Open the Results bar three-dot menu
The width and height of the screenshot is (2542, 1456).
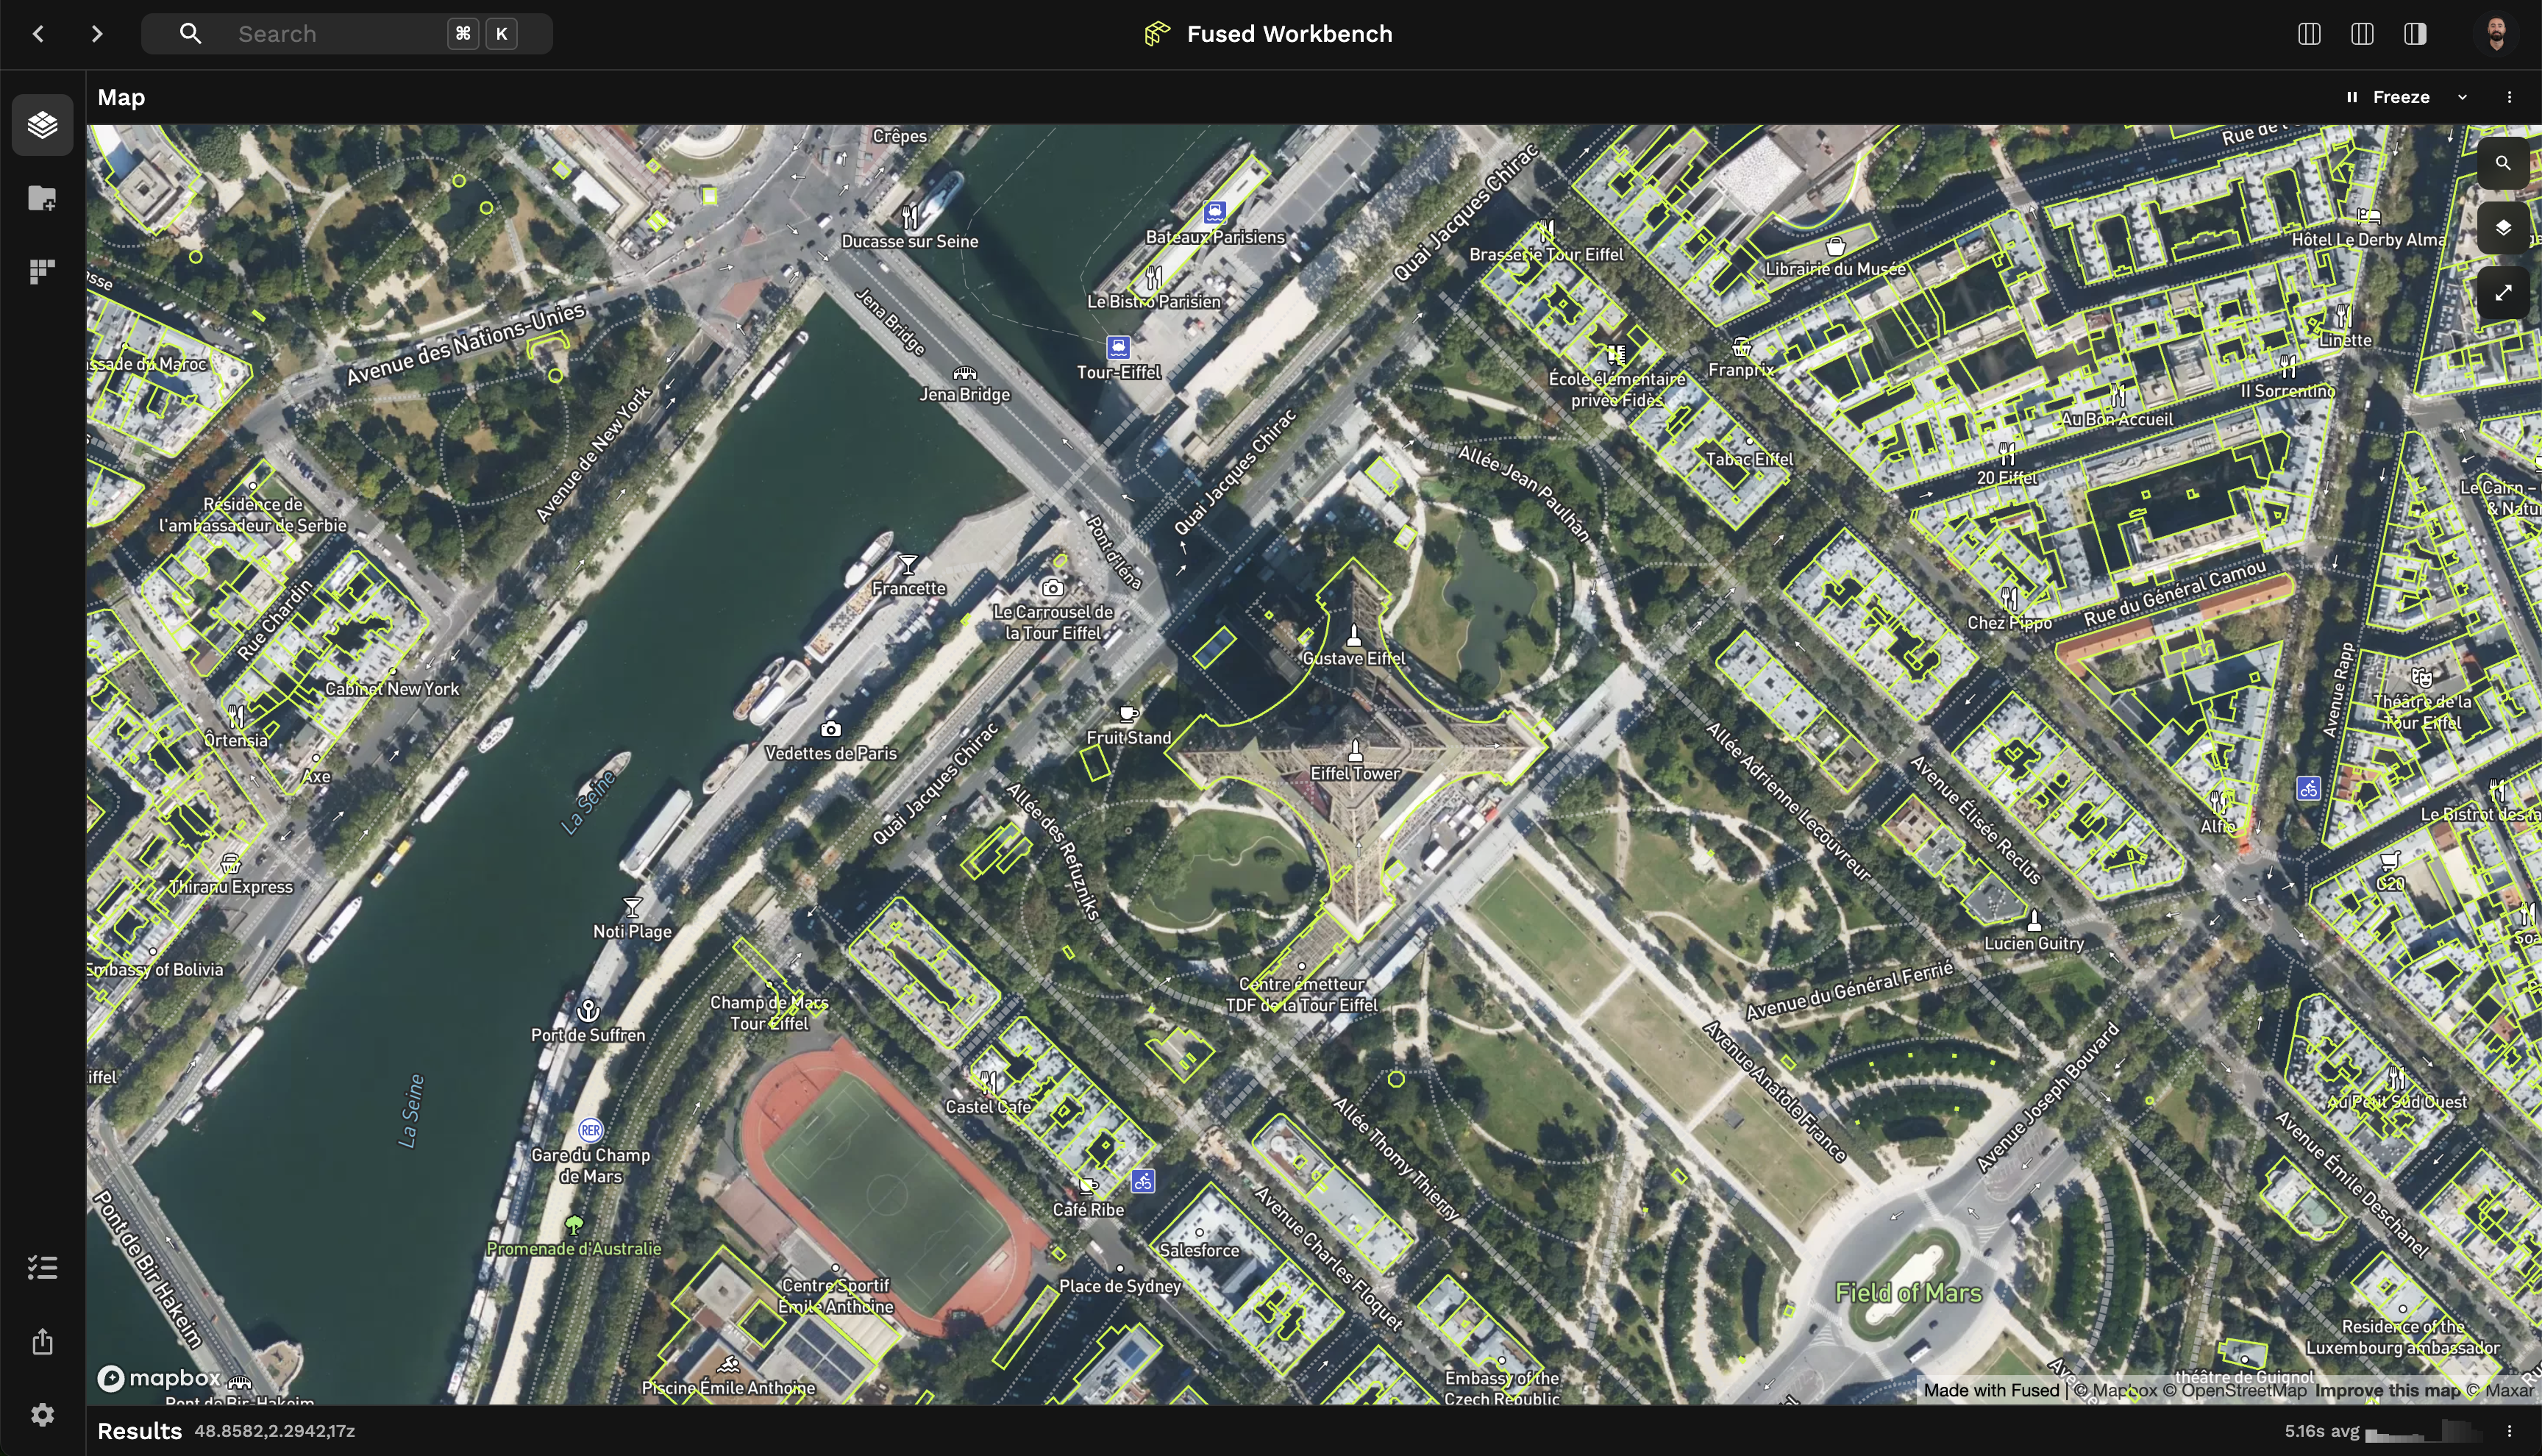(x=2509, y=1431)
